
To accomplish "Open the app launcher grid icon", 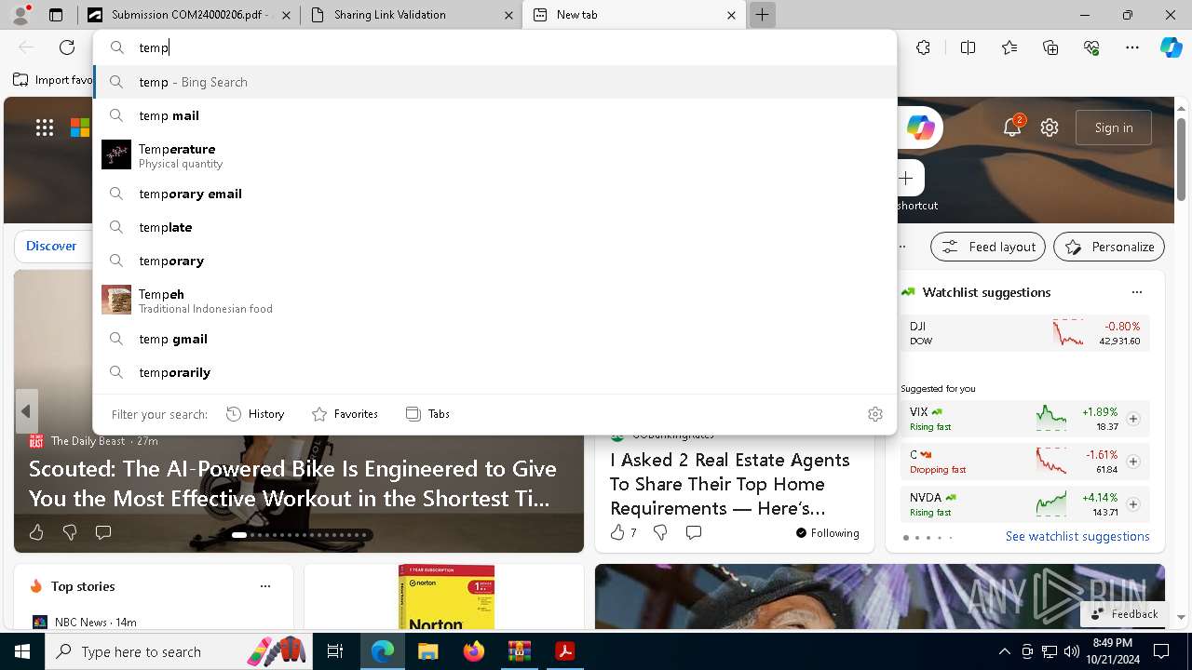I will click(x=45, y=127).
